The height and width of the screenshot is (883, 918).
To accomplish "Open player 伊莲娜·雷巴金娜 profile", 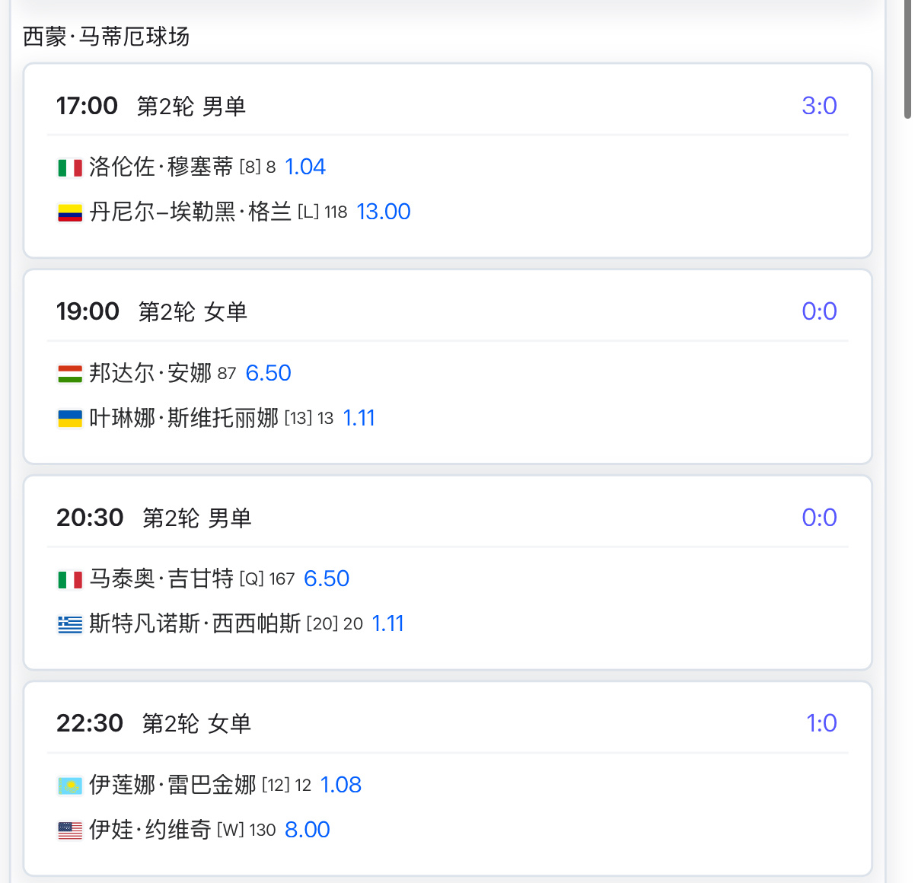I will pos(173,785).
